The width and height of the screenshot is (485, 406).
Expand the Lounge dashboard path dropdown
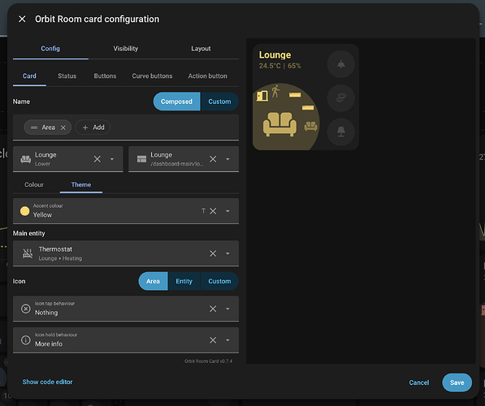tap(227, 159)
